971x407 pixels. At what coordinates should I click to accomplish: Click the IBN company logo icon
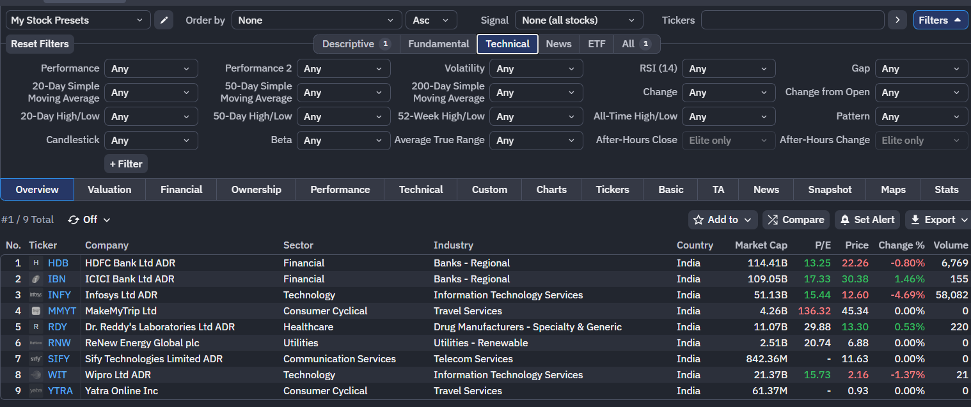pyautogui.click(x=36, y=279)
